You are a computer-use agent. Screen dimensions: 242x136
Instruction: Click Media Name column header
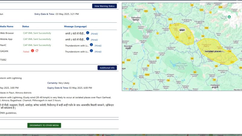pyautogui.click(x=6, y=26)
